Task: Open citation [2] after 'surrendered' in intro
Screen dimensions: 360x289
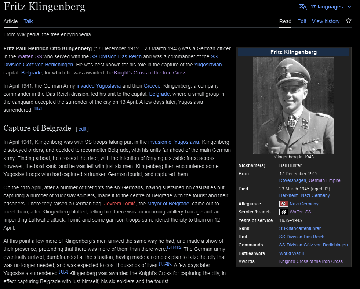Action: tap(40, 108)
